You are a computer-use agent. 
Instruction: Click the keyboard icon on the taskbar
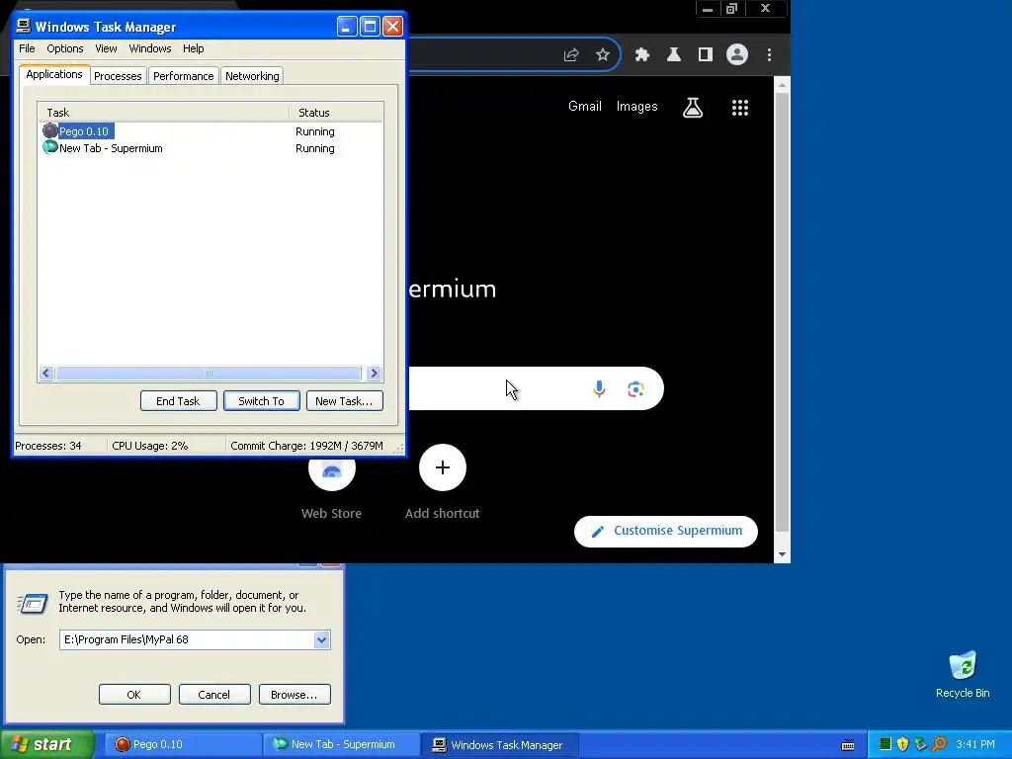[x=848, y=745]
